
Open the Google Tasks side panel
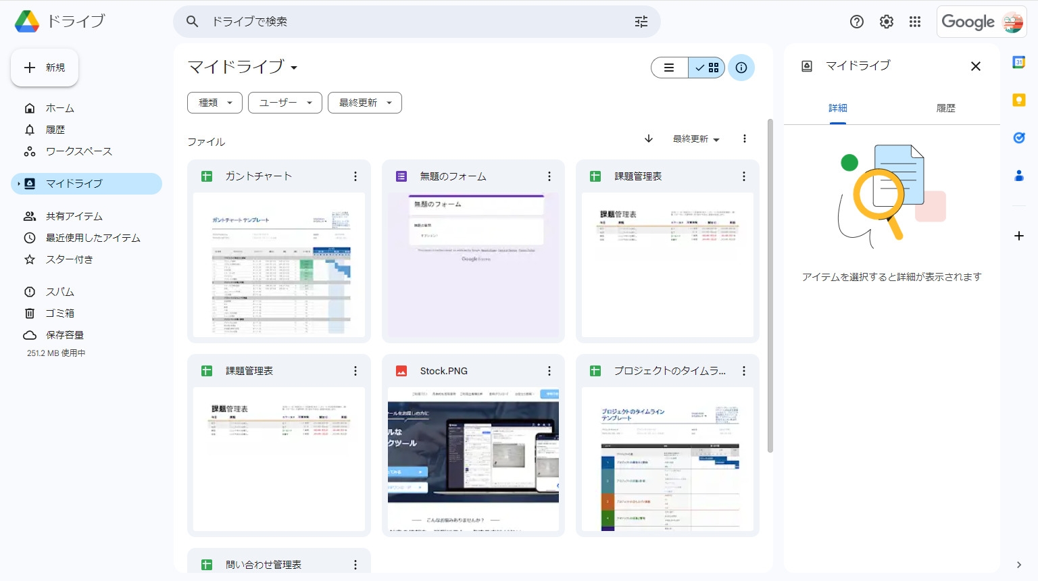pyautogui.click(x=1019, y=138)
